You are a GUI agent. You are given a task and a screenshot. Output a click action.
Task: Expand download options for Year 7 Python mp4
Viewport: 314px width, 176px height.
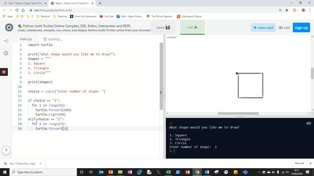point(41,164)
